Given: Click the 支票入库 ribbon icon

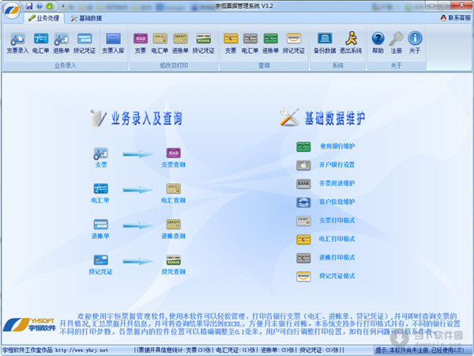Looking at the screenshot, I should (113, 44).
